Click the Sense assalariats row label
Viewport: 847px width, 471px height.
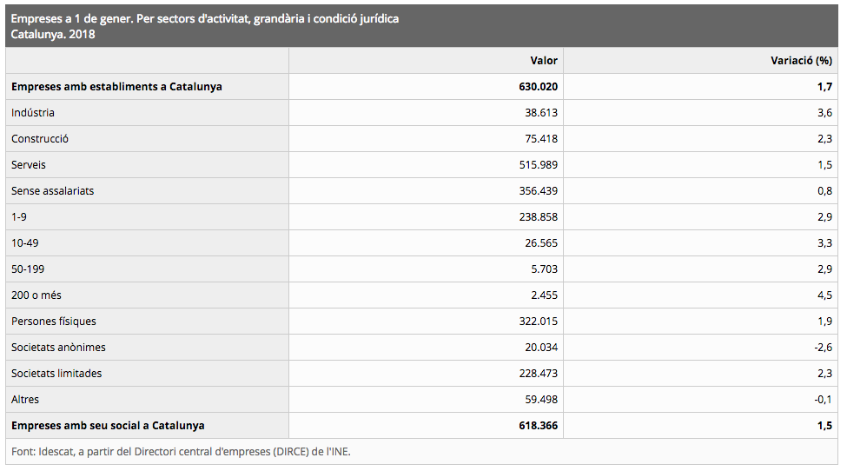coord(52,190)
